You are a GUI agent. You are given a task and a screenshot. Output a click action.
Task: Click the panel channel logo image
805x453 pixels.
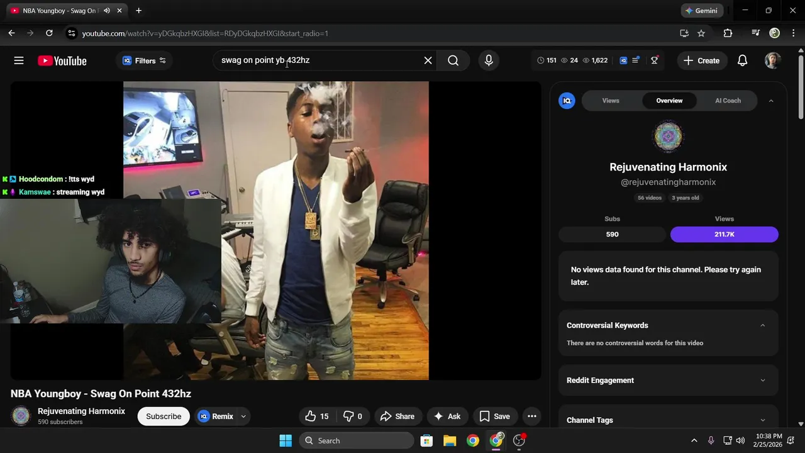point(668,137)
